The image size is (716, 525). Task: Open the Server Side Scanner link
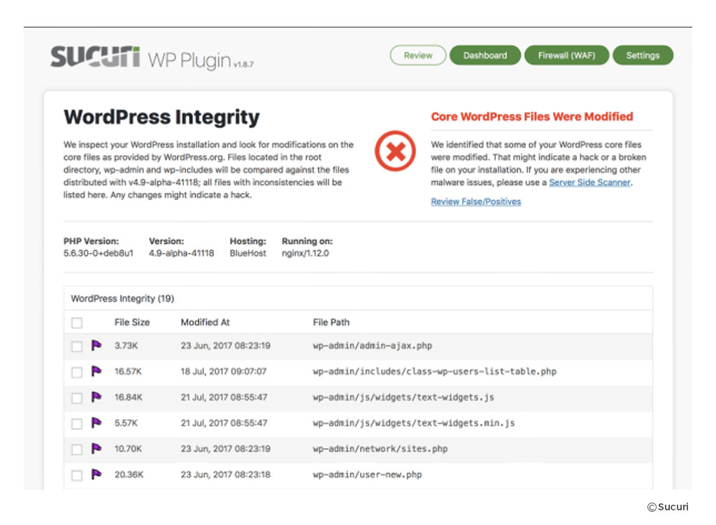pos(589,182)
